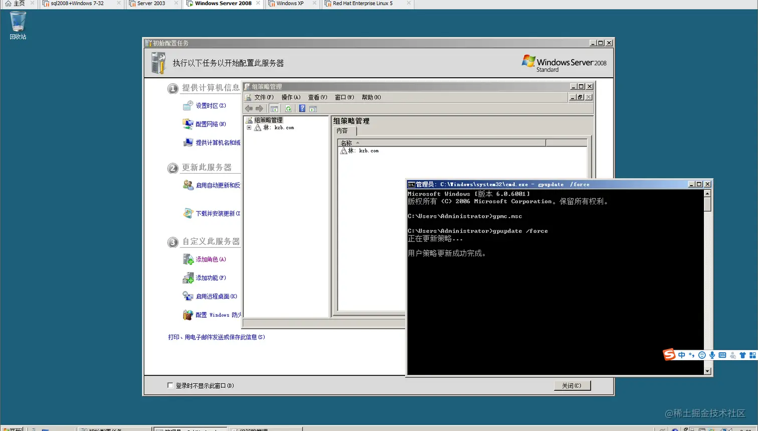Open the 设置时区(Z) link
This screenshot has width=758, height=431.
click(211, 105)
